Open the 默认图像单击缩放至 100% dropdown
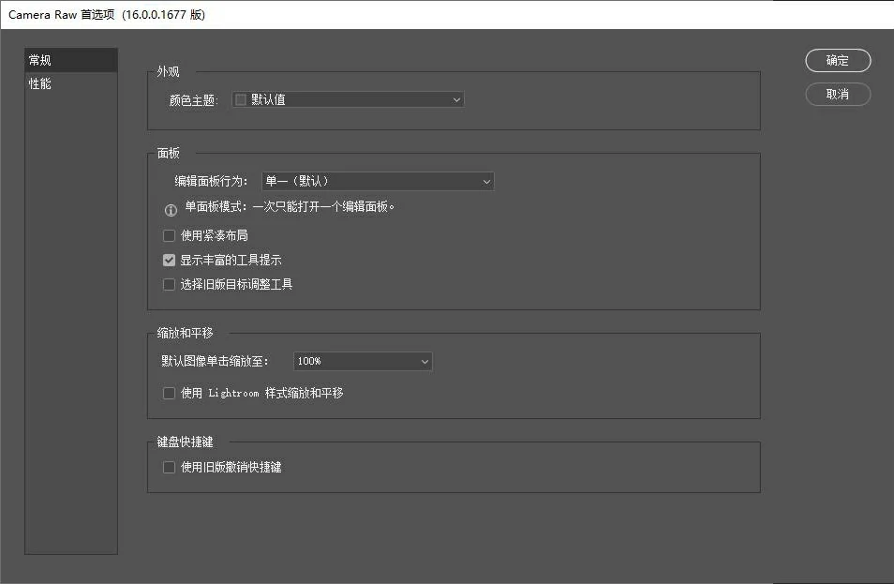Screen dimensions: 894x584 click(x=363, y=361)
